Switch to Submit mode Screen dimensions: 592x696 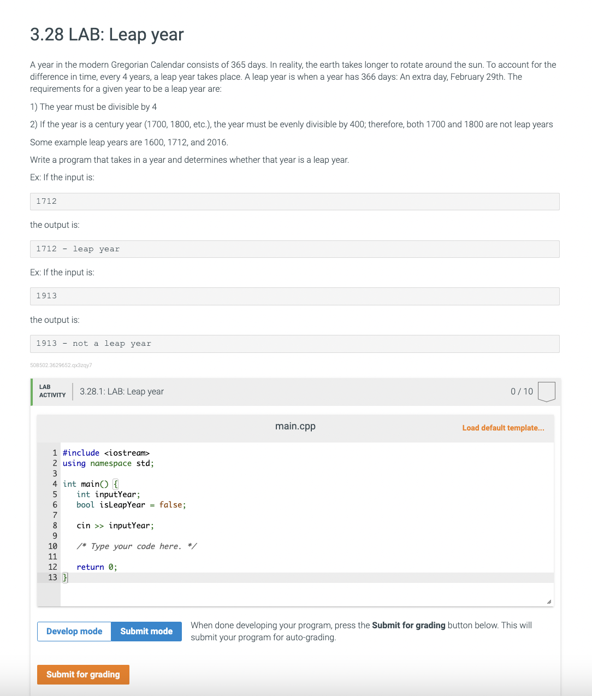coord(146,632)
